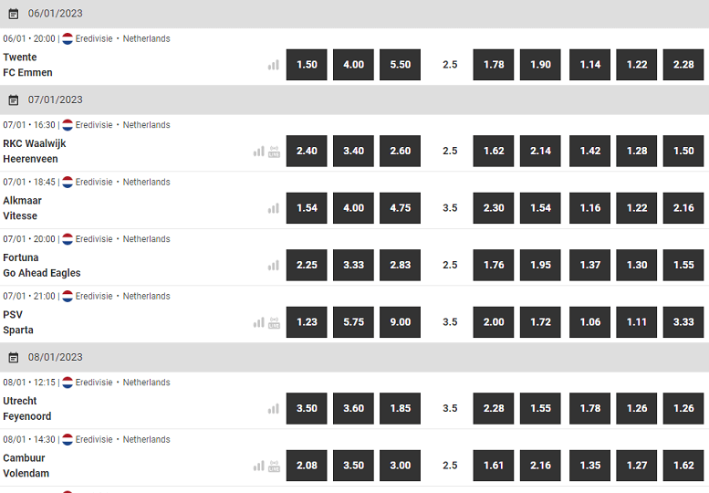Click the live icon for PSV vs Sparta
Image resolution: width=709 pixels, height=493 pixels.
tap(274, 322)
